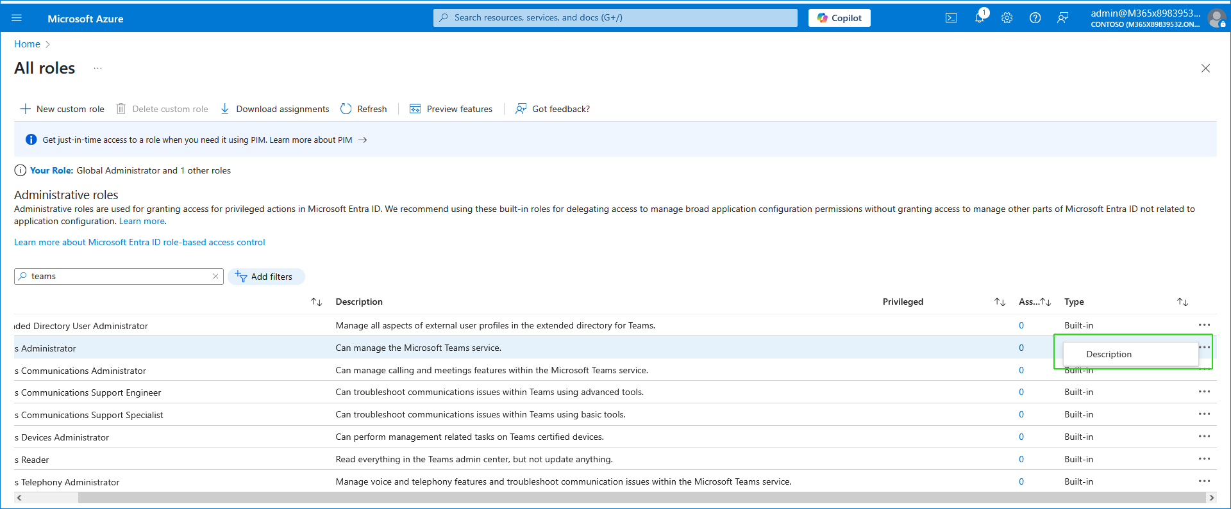Open the ellipsis next to All roles title

[x=97, y=68]
